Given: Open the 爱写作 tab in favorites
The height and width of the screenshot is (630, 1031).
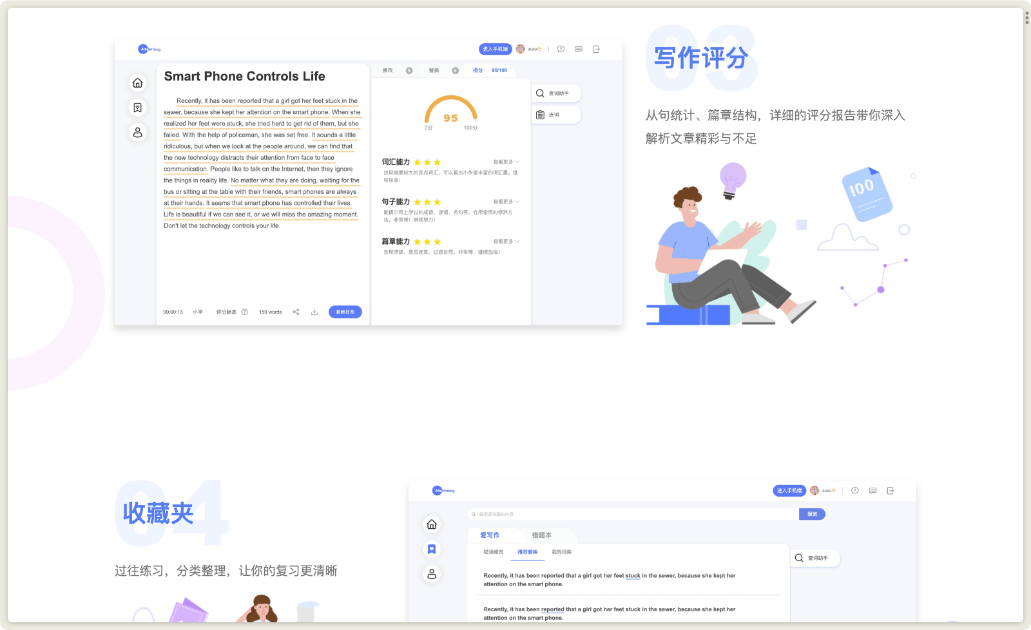Looking at the screenshot, I should pyautogui.click(x=489, y=535).
